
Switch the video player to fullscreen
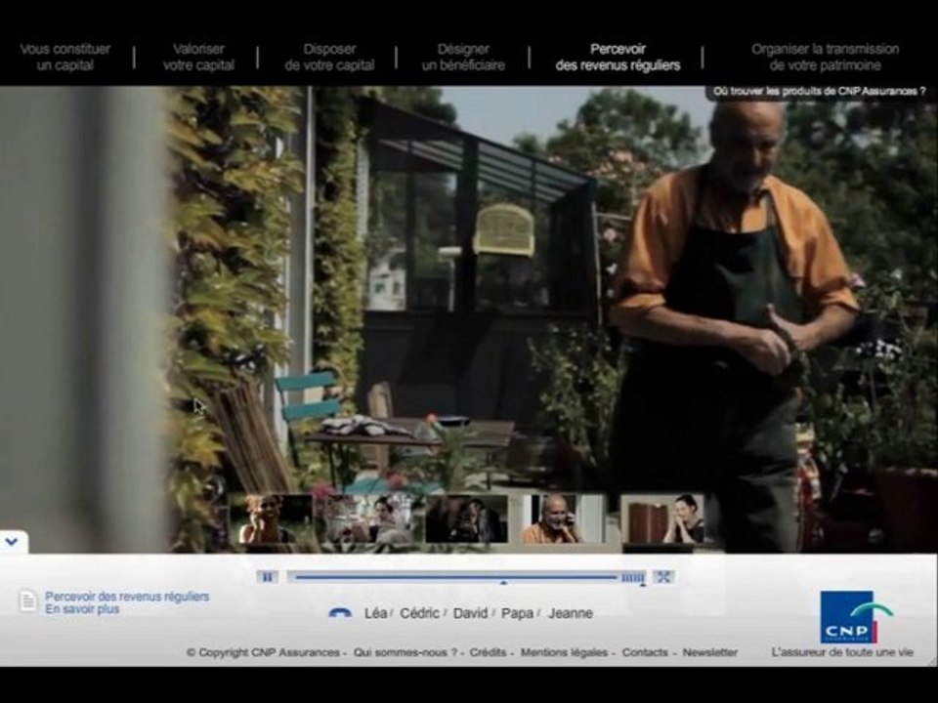pos(663,577)
